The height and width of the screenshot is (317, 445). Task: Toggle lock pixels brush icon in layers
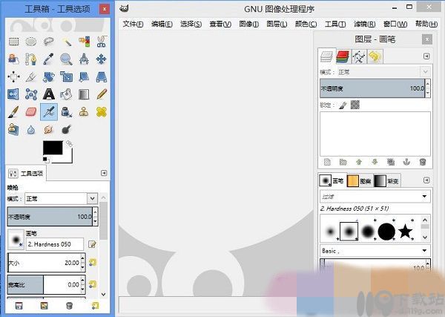tap(343, 105)
